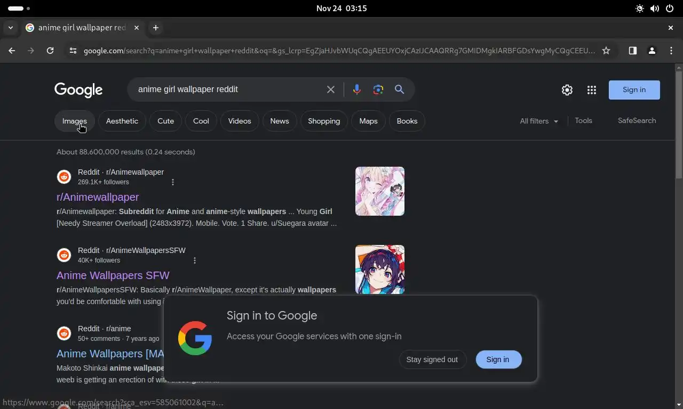
Task: Open the search Tools options
Action: point(584,121)
